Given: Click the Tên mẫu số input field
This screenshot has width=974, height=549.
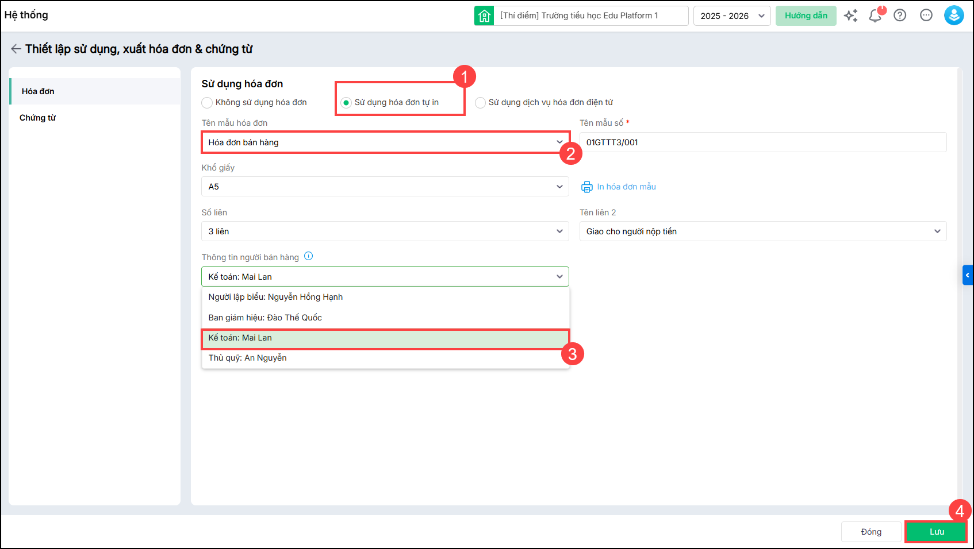Looking at the screenshot, I should point(762,142).
